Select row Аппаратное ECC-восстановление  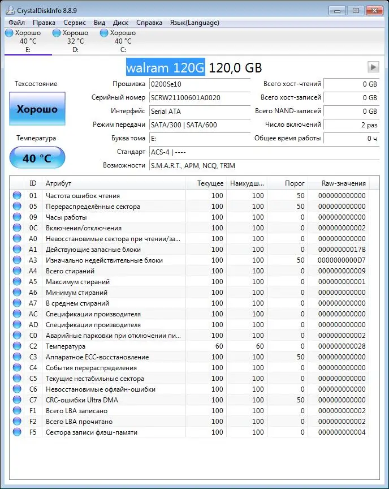point(189,357)
